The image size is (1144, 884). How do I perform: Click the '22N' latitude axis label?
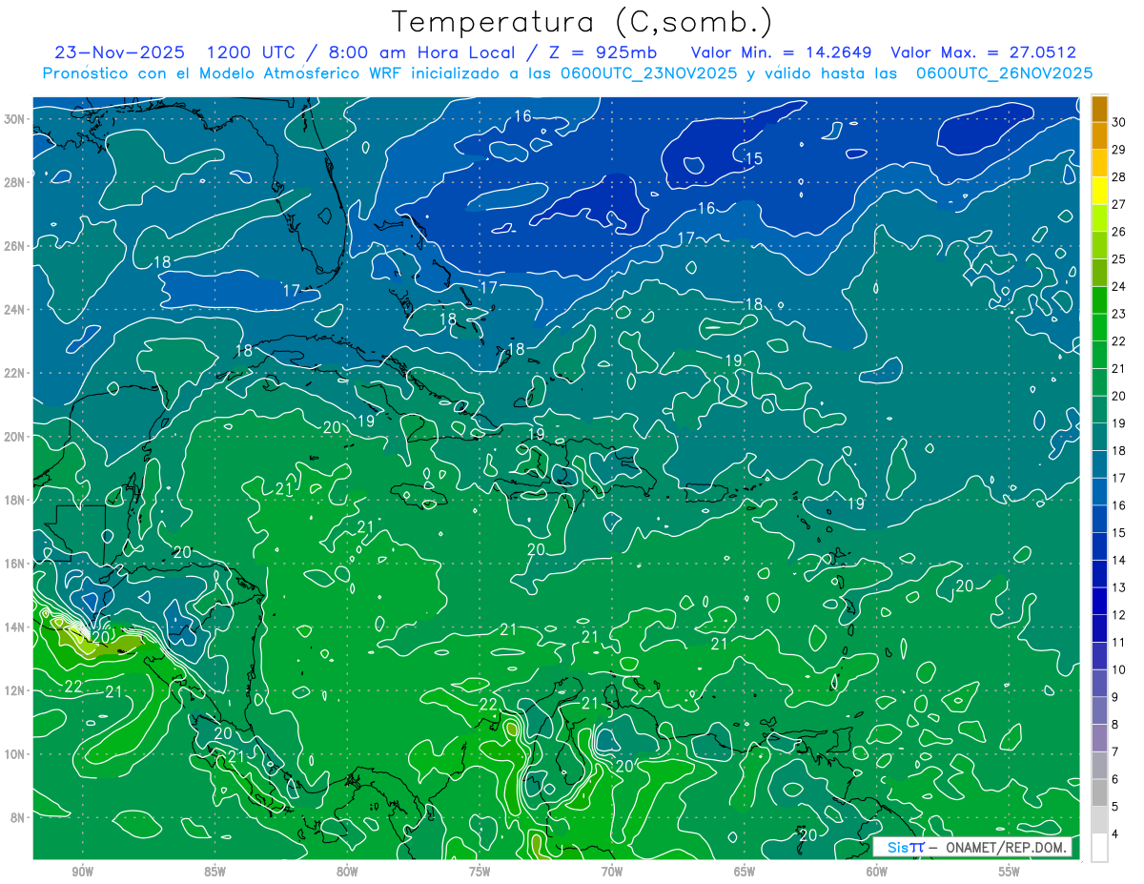(15, 373)
